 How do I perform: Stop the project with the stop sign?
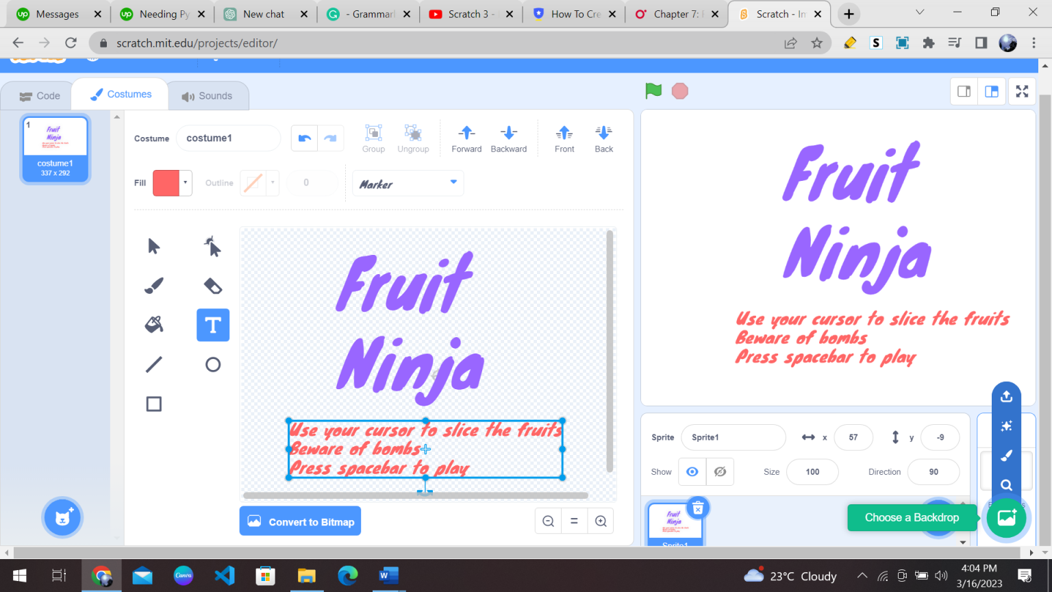coord(678,90)
